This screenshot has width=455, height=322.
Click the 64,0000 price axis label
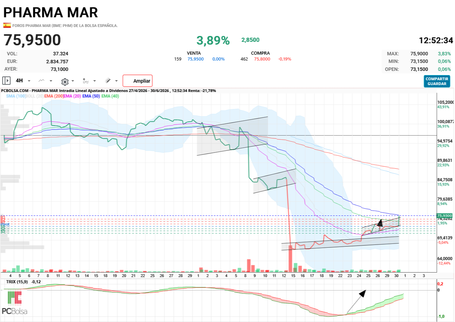tap(445, 259)
